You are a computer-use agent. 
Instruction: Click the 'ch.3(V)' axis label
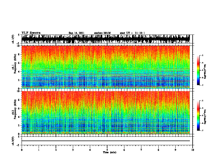click(x=13, y=141)
